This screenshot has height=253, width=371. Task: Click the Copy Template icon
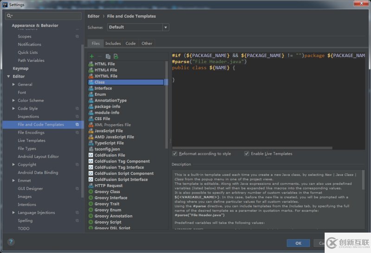point(108,56)
